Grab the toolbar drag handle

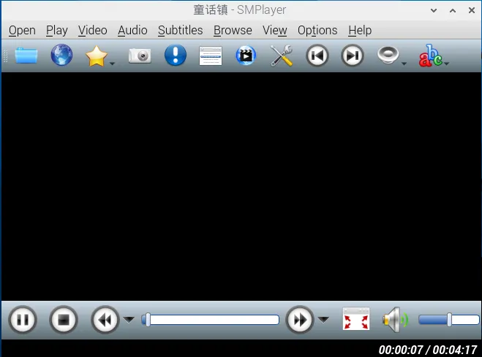pos(5,55)
